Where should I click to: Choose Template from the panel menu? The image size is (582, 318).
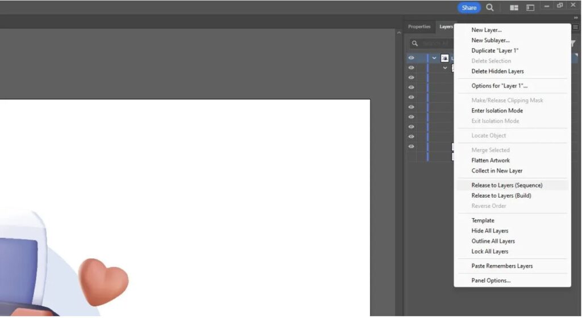tap(483, 220)
